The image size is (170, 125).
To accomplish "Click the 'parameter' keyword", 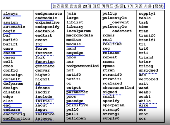I will point(77,92).
